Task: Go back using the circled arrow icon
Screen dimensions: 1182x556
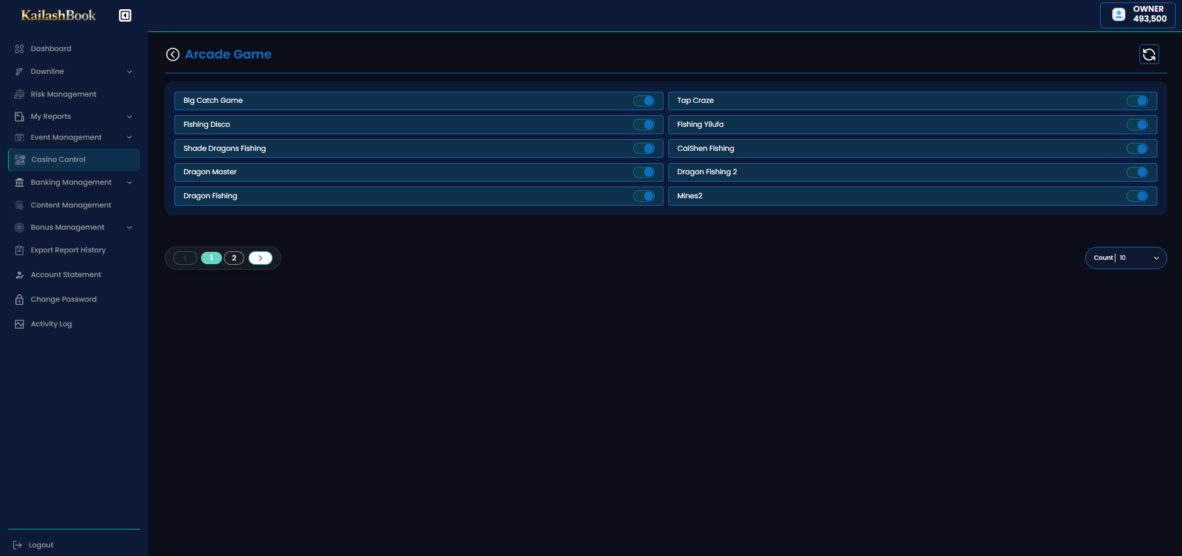Action: (x=173, y=54)
